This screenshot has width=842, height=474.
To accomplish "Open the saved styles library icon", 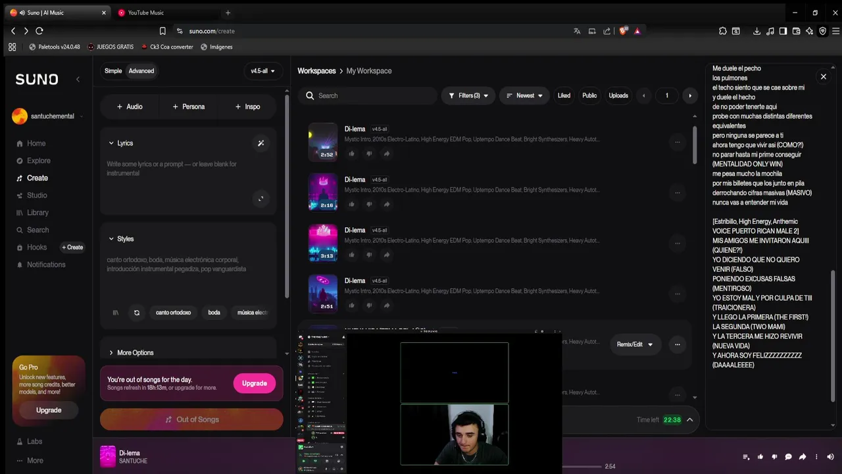I will tap(116, 313).
